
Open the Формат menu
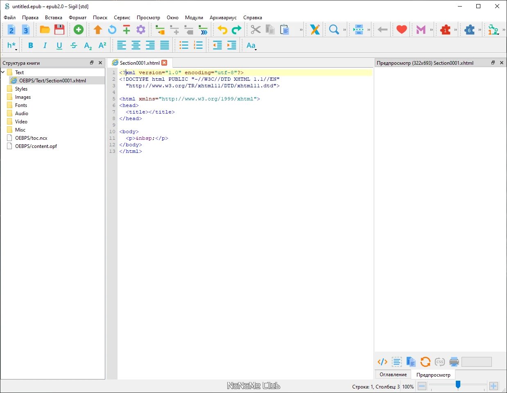click(x=77, y=18)
